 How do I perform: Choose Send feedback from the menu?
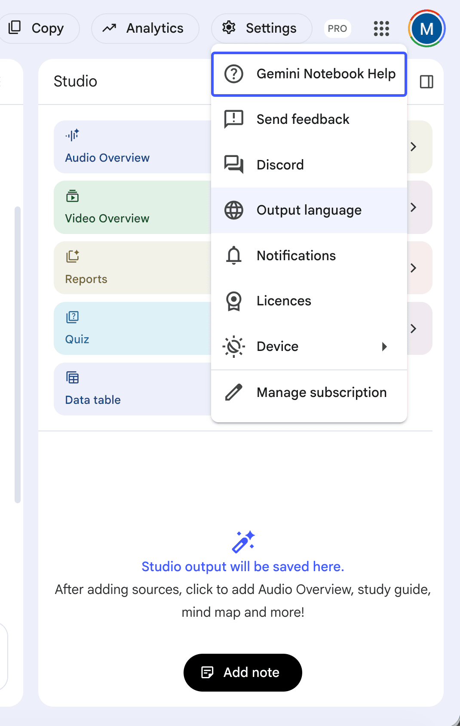pos(309,119)
